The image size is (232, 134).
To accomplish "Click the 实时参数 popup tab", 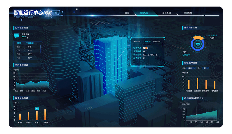I will [x=147, y=42].
